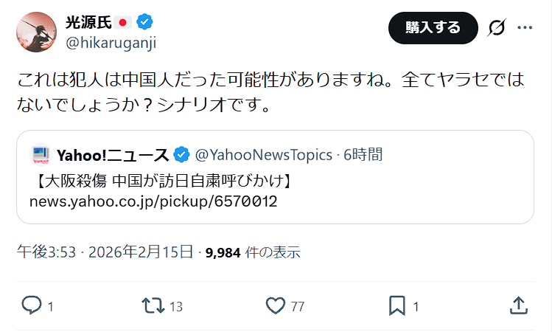Open the share icon menu
The height and width of the screenshot is (332, 552).
coord(518,305)
